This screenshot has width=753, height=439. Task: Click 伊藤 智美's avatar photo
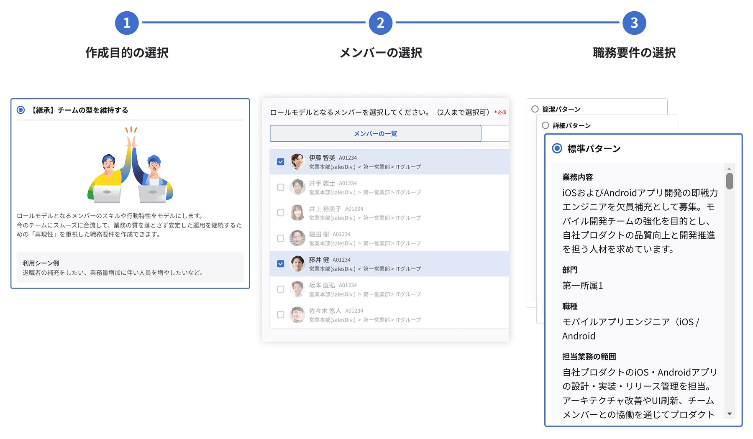[297, 162]
